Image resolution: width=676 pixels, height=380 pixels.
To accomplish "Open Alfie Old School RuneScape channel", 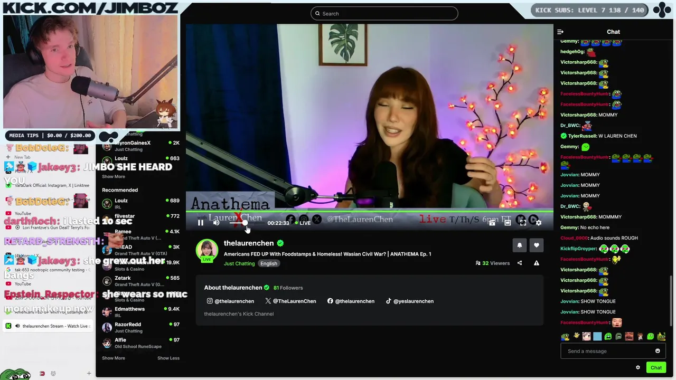I will click(x=140, y=343).
